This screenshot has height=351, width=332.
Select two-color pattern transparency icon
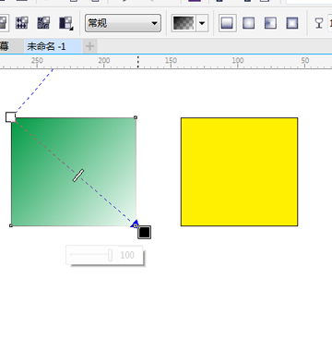coord(66,23)
